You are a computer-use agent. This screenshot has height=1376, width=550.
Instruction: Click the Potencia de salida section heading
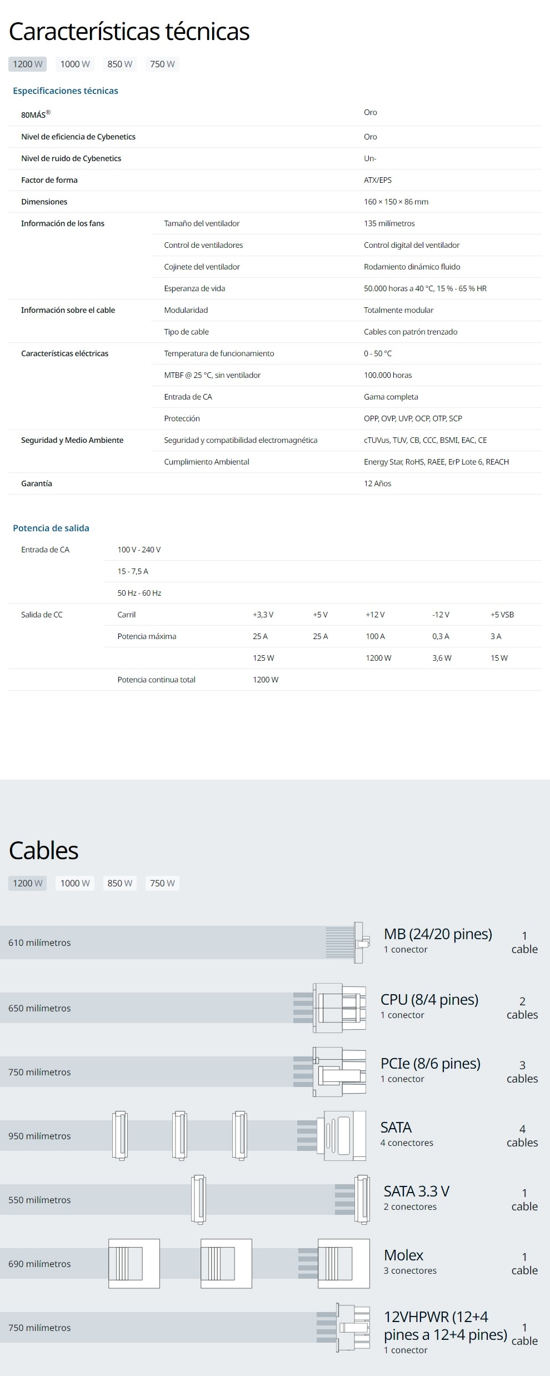point(51,528)
